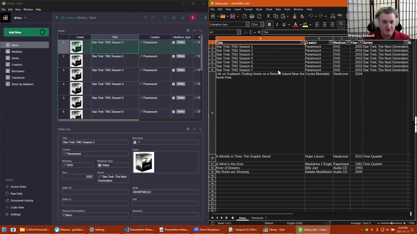Select Center Horizontally in Calc
Screen dimensions: 417x234
click(324, 24)
